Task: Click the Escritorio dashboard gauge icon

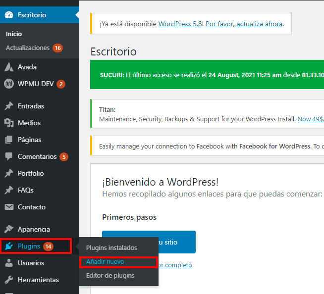Action: [x=9, y=15]
